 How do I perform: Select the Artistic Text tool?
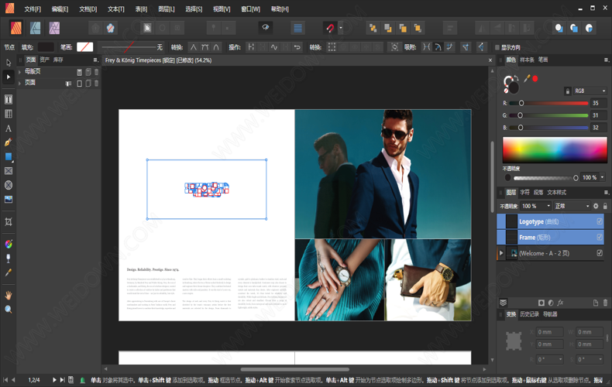(9, 128)
